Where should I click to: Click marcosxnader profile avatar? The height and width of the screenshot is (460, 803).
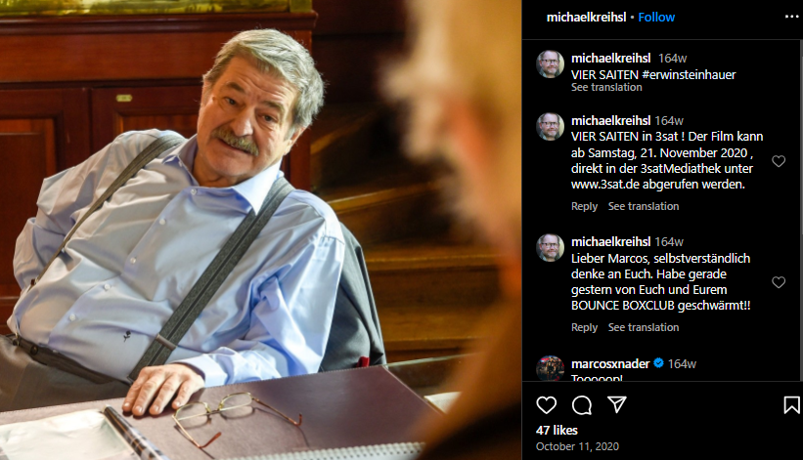pyautogui.click(x=550, y=368)
